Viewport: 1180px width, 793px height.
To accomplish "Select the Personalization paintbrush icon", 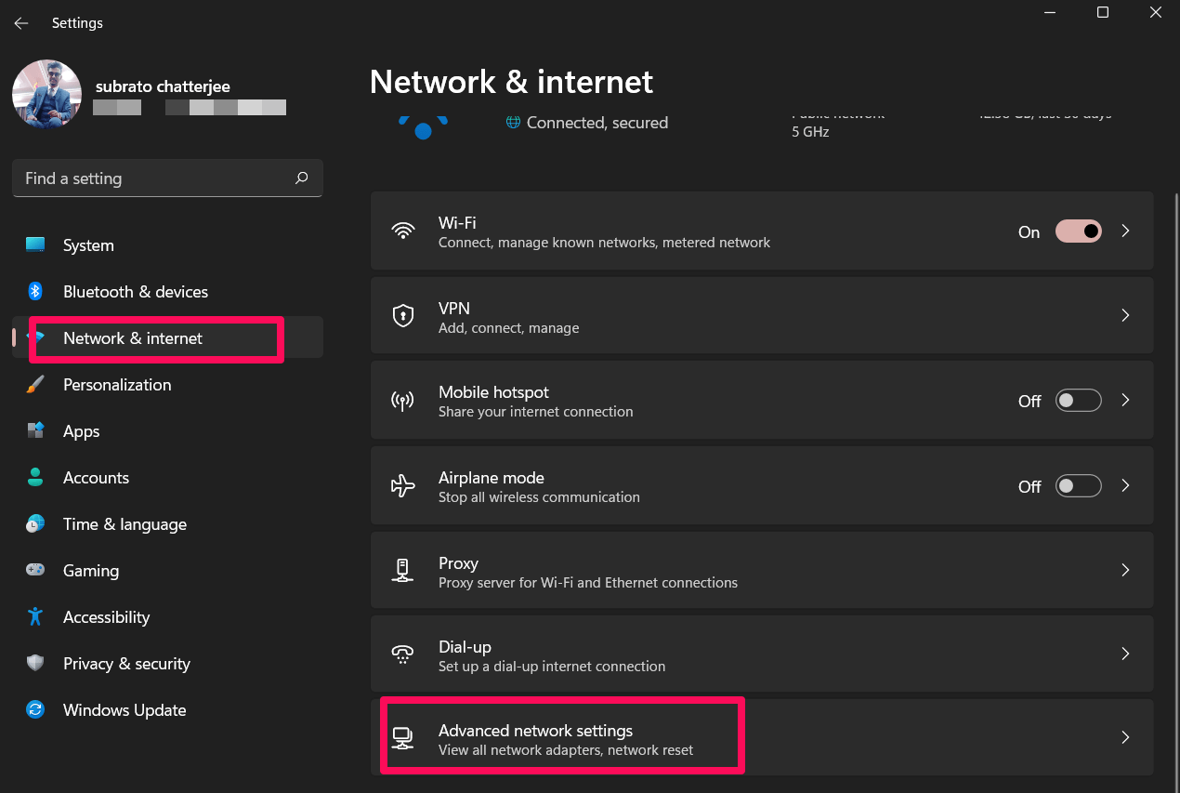I will tap(35, 385).
